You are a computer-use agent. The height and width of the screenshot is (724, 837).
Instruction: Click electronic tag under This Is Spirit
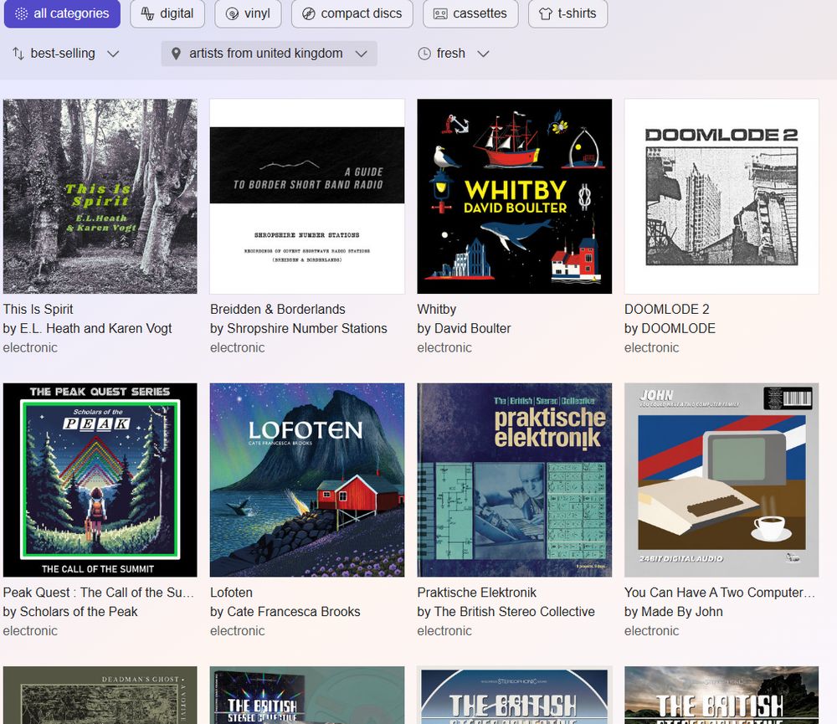pyautogui.click(x=30, y=347)
